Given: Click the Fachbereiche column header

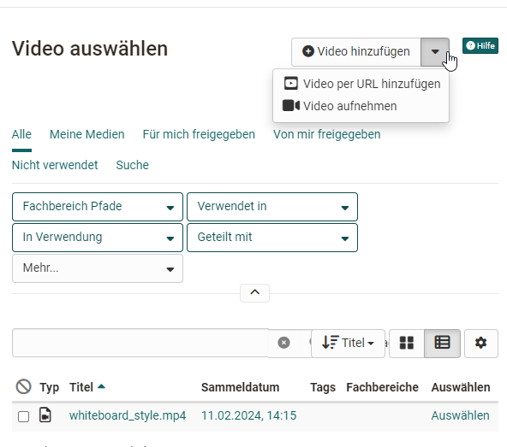Looking at the screenshot, I should pos(382,387).
